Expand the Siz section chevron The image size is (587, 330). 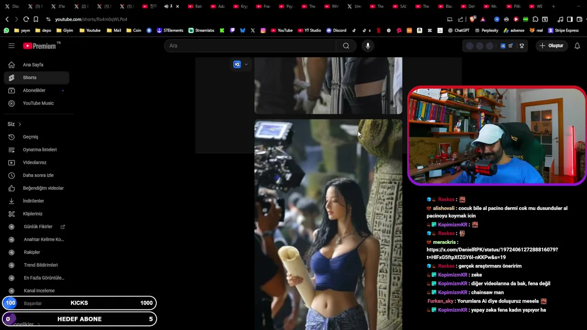pos(20,124)
